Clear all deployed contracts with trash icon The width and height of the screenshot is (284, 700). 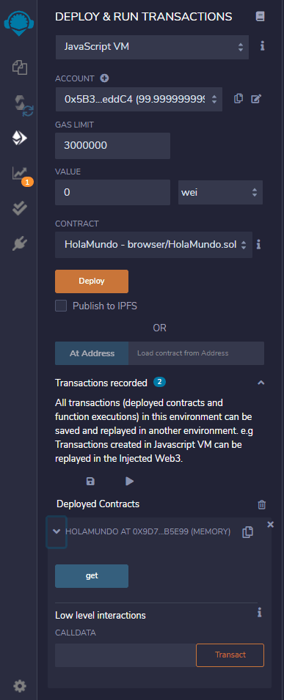tap(262, 504)
